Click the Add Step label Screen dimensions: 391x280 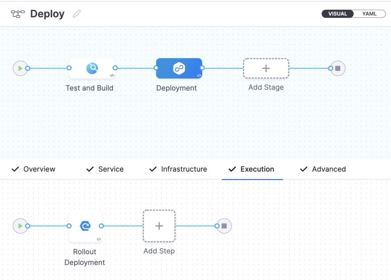point(159,251)
